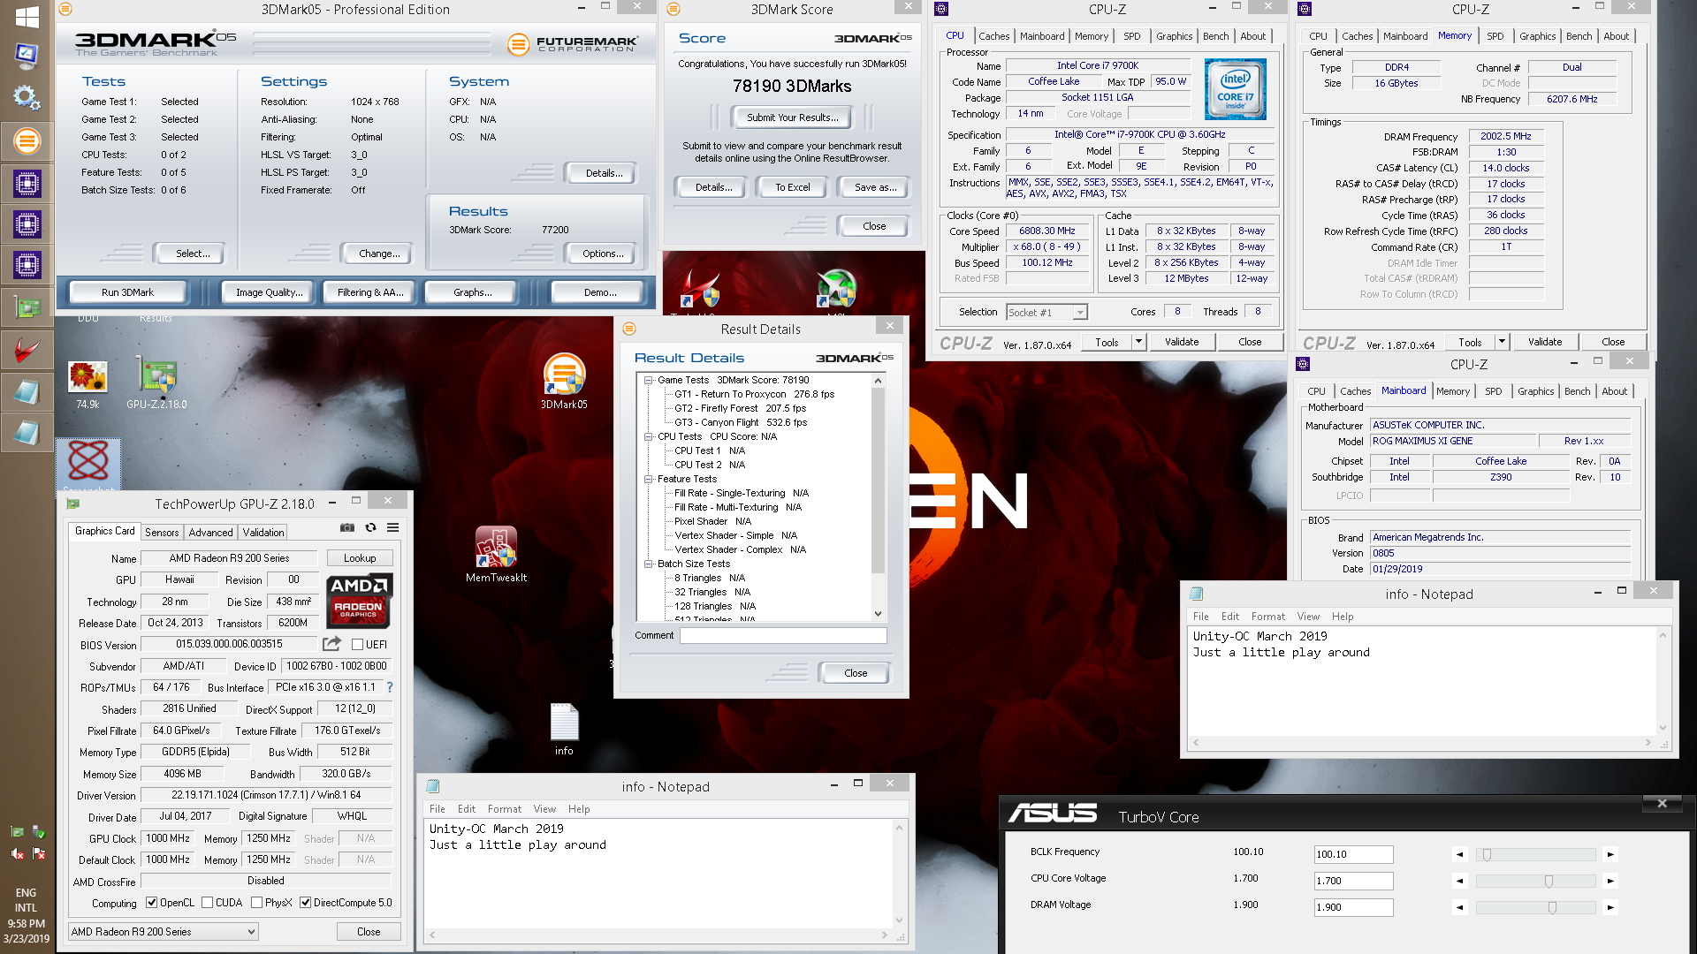Screen dimensions: 1697x954
Task: Click the To Excel button
Action: pyautogui.click(x=793, y=187)
